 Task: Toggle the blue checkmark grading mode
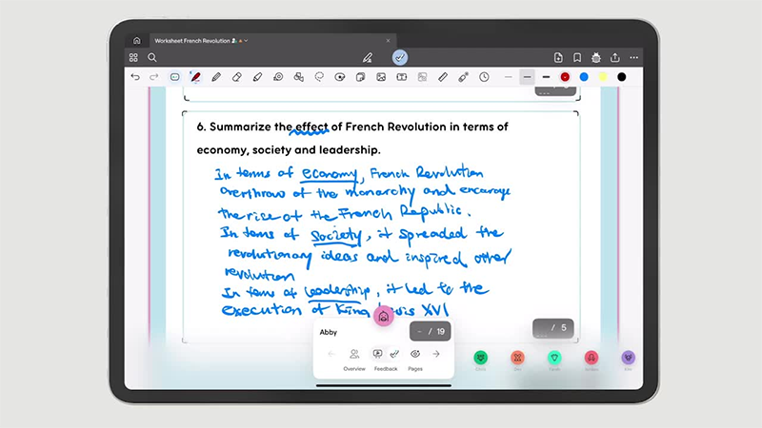tap(400, 58)
